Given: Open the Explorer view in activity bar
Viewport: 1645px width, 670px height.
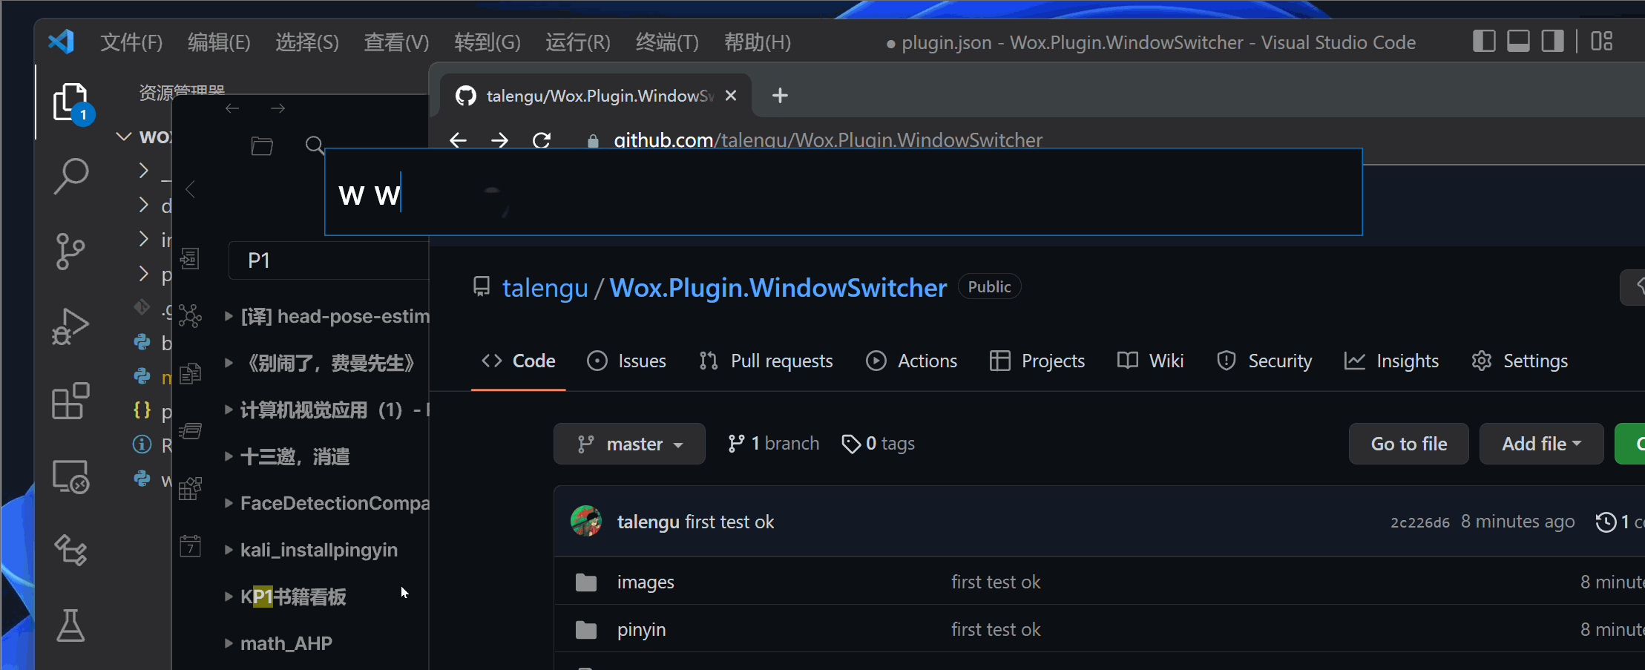Looking at the screenshot, I should [70, 102].
